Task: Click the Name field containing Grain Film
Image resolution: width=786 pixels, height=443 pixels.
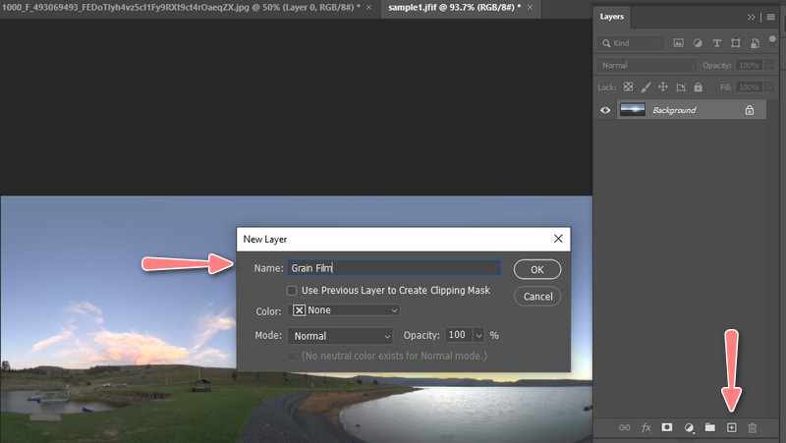Action: pos(393,267)
